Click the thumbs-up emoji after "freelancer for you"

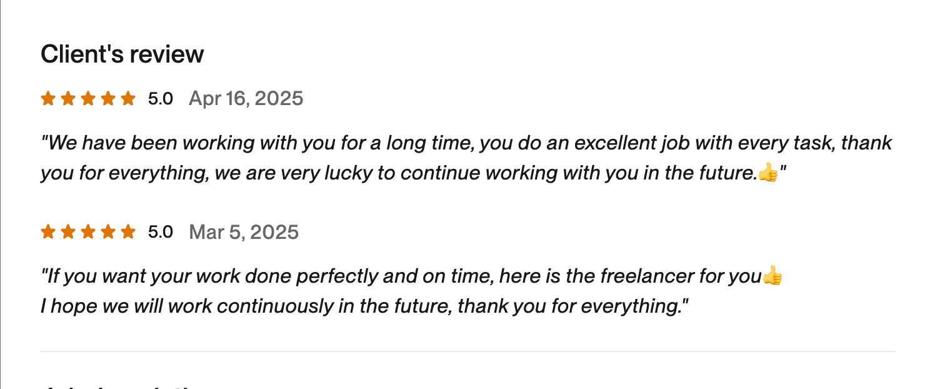[772, 276]
